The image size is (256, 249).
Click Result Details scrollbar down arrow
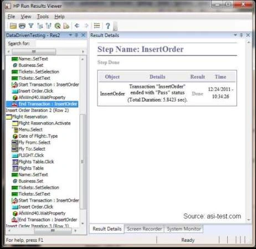pyautogui.click(x=249, y=220)
